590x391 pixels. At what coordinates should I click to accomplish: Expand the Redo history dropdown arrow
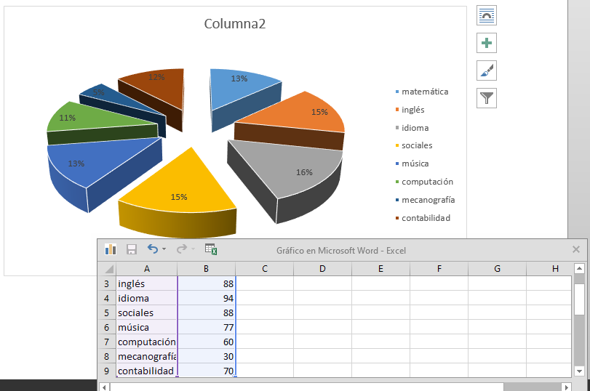(x=193, y=249)
